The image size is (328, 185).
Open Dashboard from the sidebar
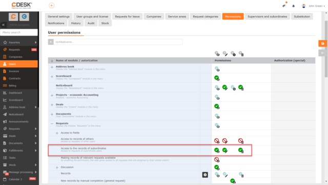tap(19, 92)
